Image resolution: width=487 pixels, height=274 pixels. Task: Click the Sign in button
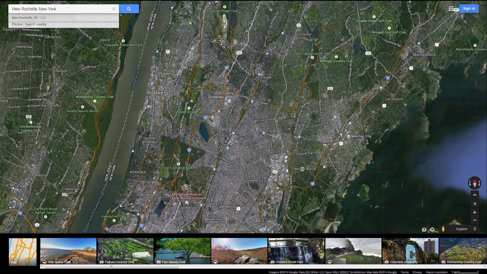click(x=469, y=9)
